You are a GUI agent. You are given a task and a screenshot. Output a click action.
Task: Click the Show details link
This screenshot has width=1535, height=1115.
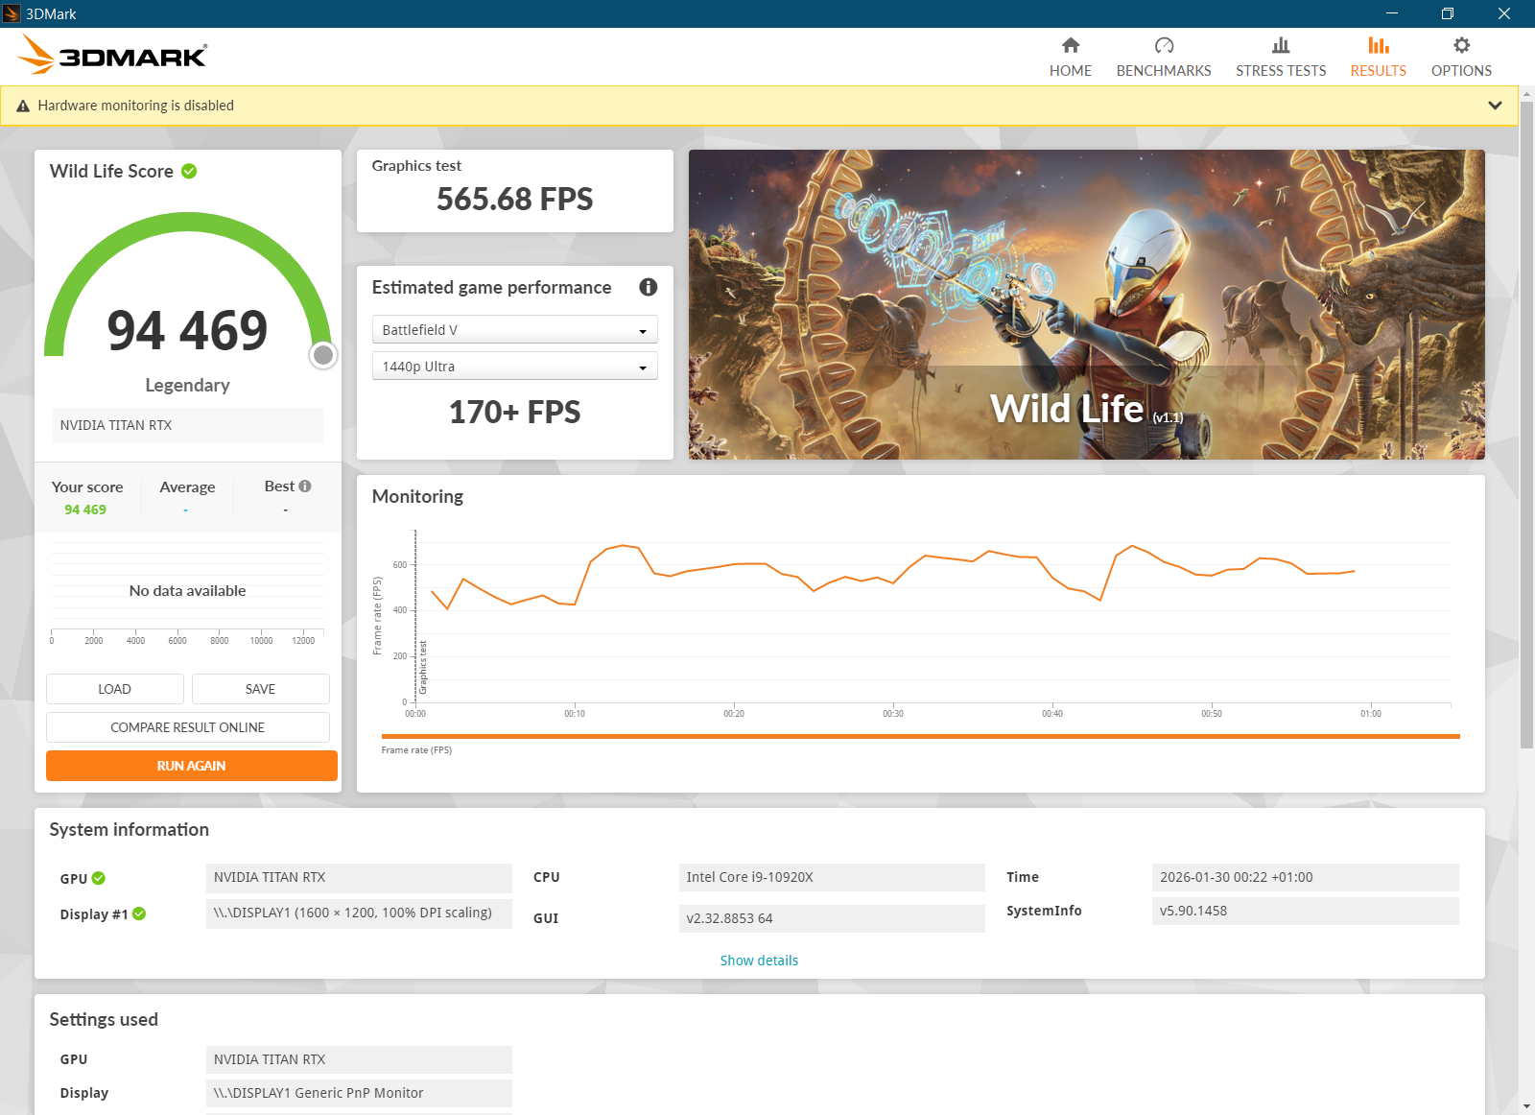759,961
